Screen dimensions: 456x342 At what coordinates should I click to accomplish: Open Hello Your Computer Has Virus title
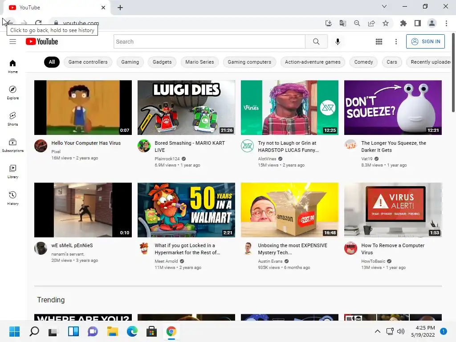point(86,143)
